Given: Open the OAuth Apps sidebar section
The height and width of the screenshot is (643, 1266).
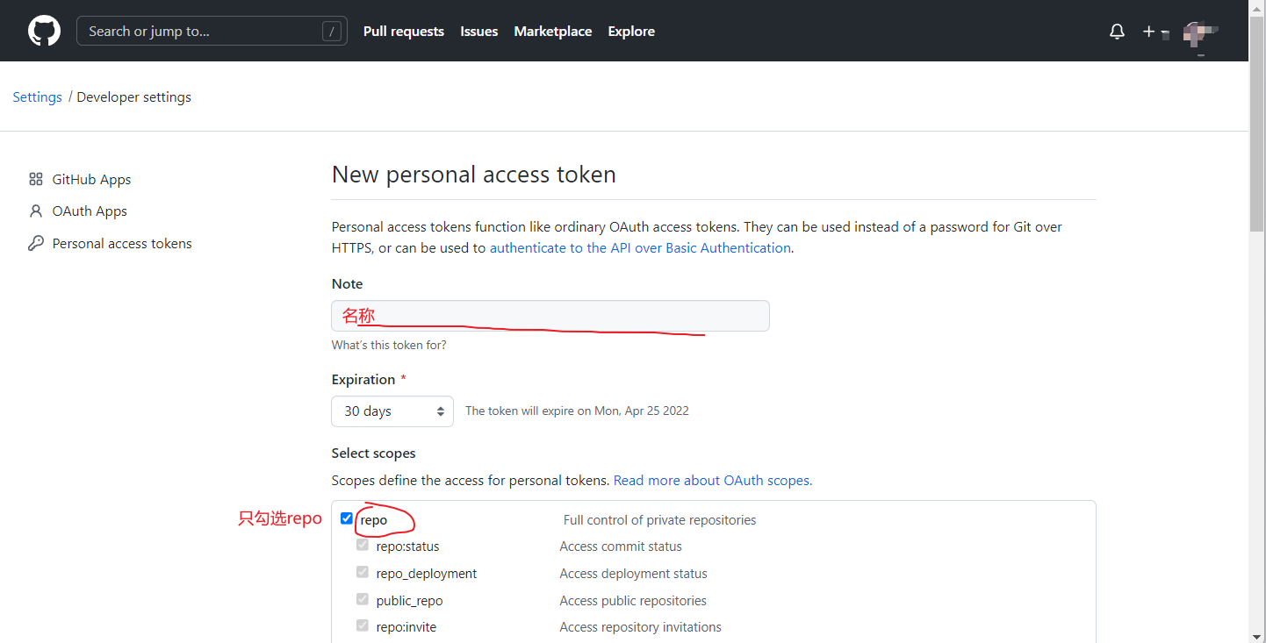Looking at the screenshot, I should tap(90, 211).
